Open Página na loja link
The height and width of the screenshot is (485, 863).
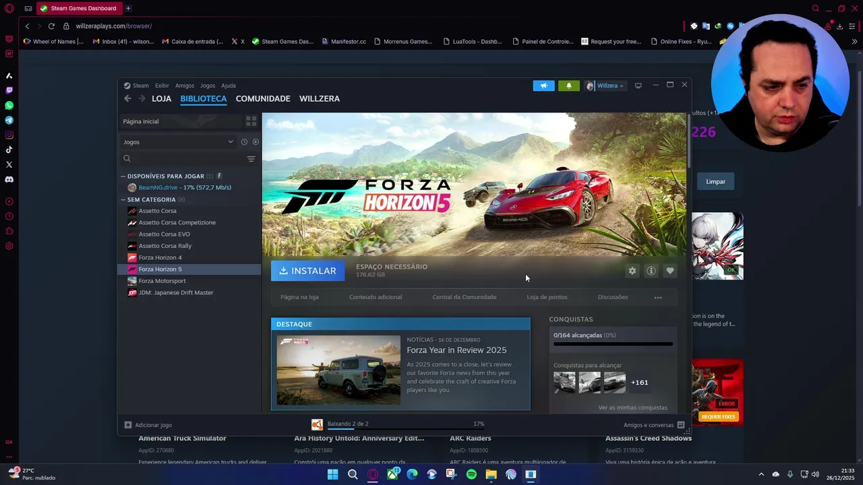[299, 297]
